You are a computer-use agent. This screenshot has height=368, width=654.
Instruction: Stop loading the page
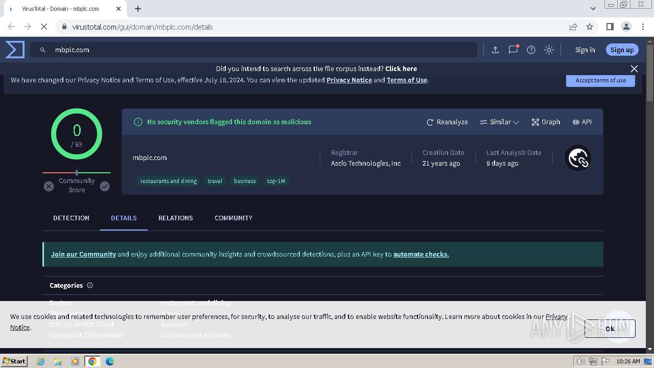[44, 27]
